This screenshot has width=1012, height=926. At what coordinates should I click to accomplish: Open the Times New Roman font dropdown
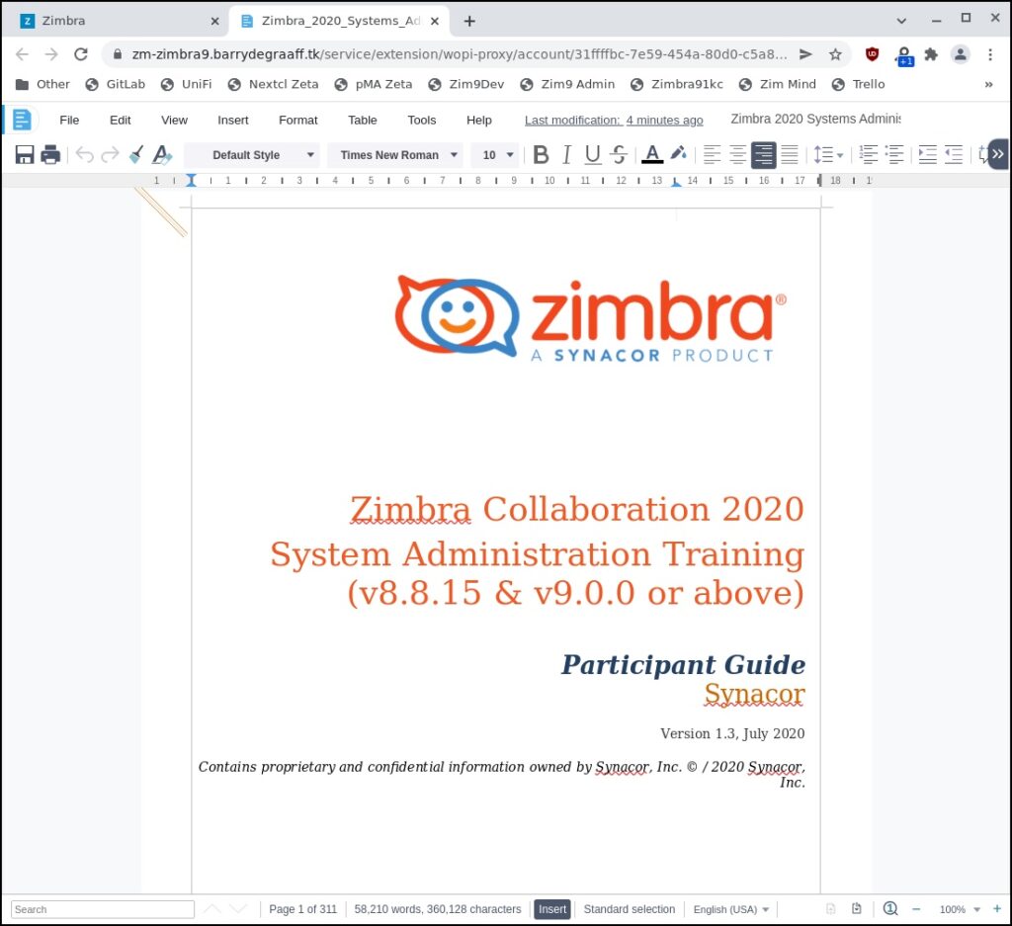(x=395, y=154)
